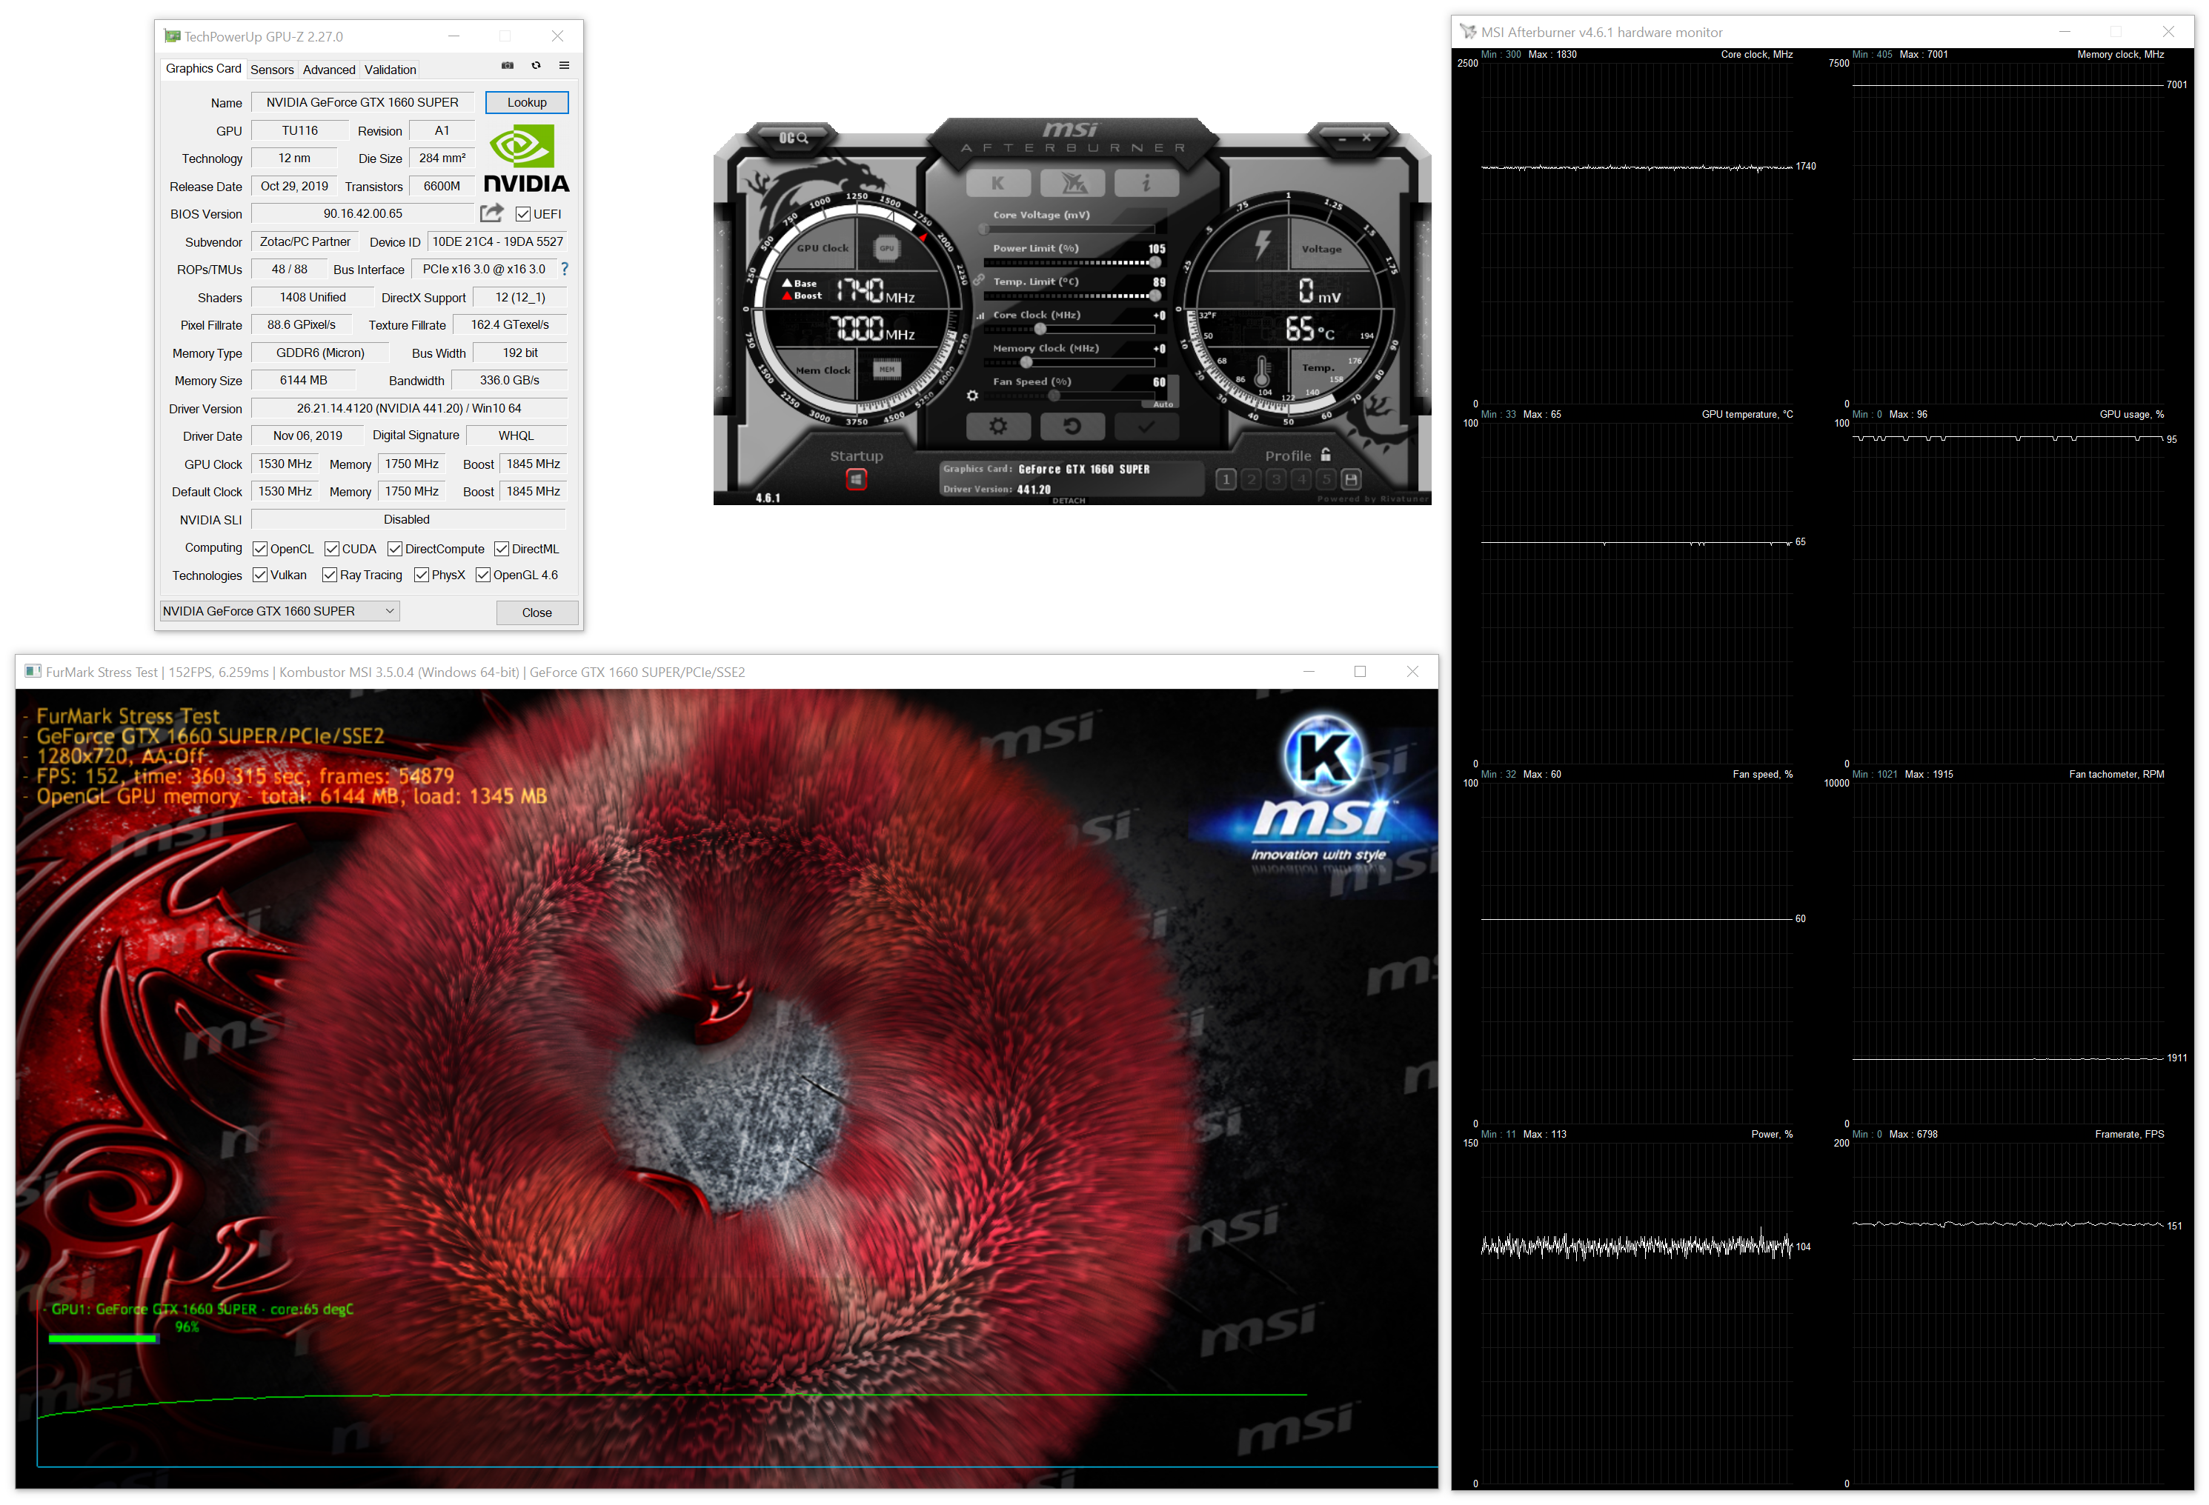Switch to the Sensors tab
The height and width of the screenshot is (1505, 2209).
[x=273, y=68]
